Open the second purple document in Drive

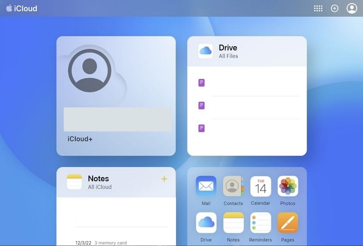coord(201,105)
